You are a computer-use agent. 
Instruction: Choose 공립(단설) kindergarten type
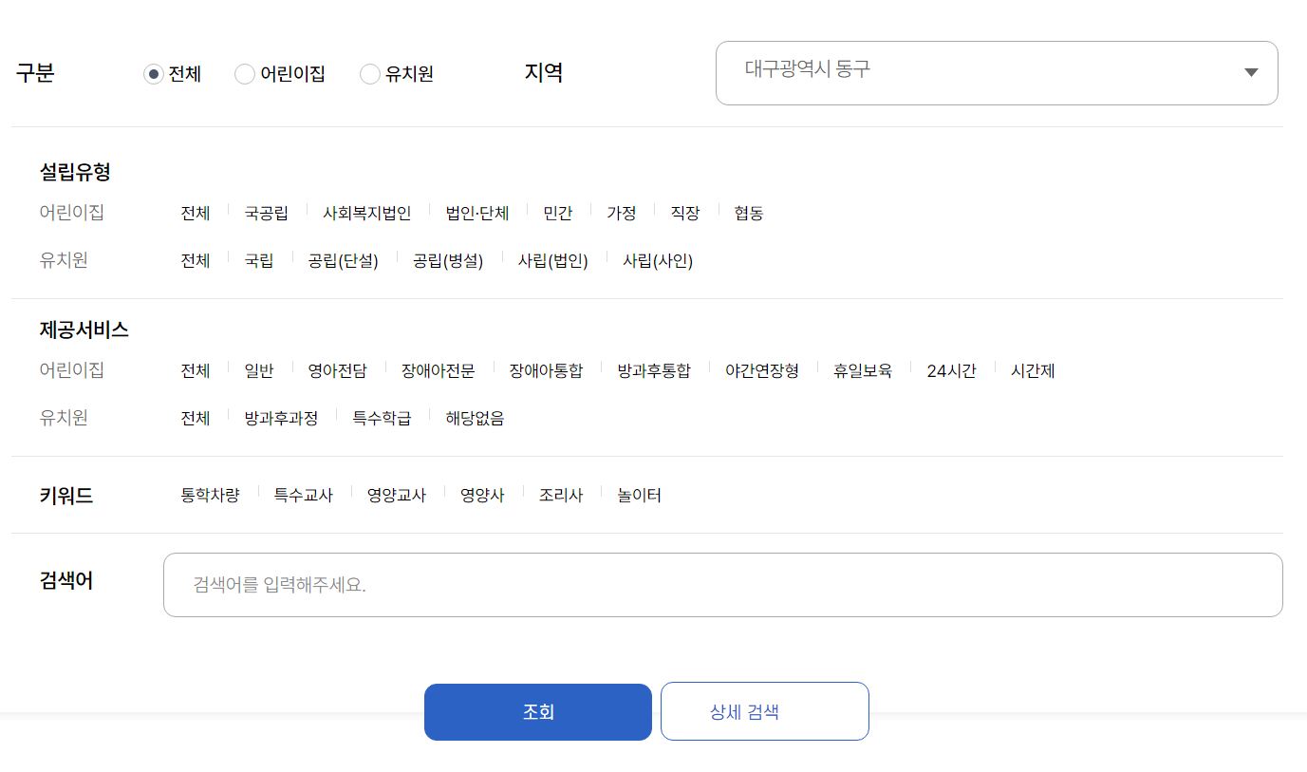pyautogui.click(x=344, y=260)
